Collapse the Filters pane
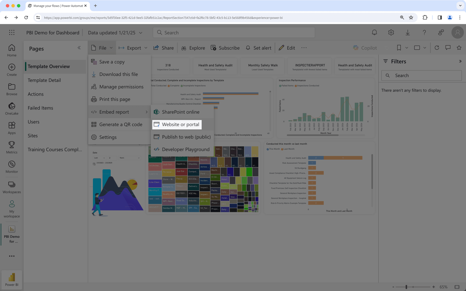 [x=460, y=61]
